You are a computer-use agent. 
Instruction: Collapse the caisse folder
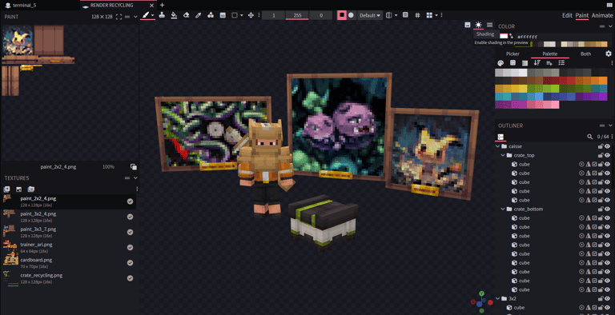[498, 146]
